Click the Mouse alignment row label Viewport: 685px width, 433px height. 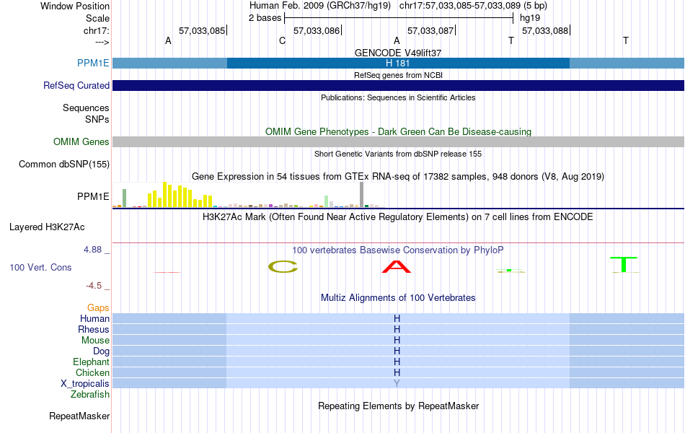95,341
